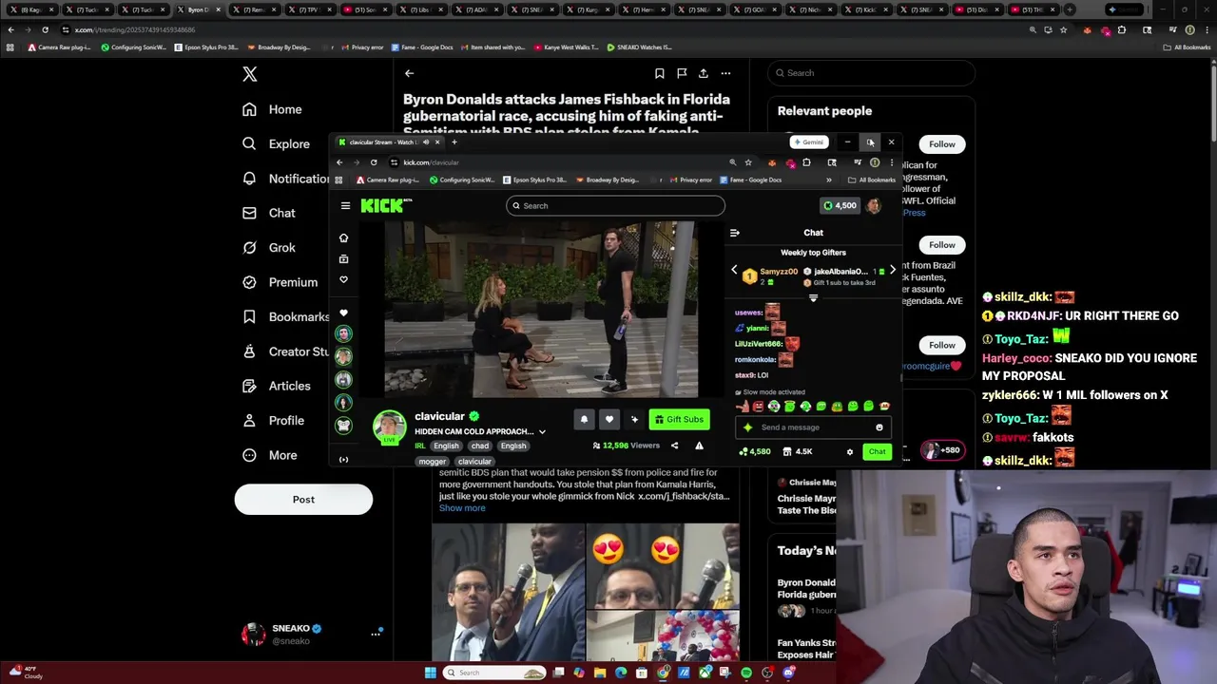Send message with green Chat button
Screen dimensions: 1217x684
pyautogui.click(x=877, y=452)
